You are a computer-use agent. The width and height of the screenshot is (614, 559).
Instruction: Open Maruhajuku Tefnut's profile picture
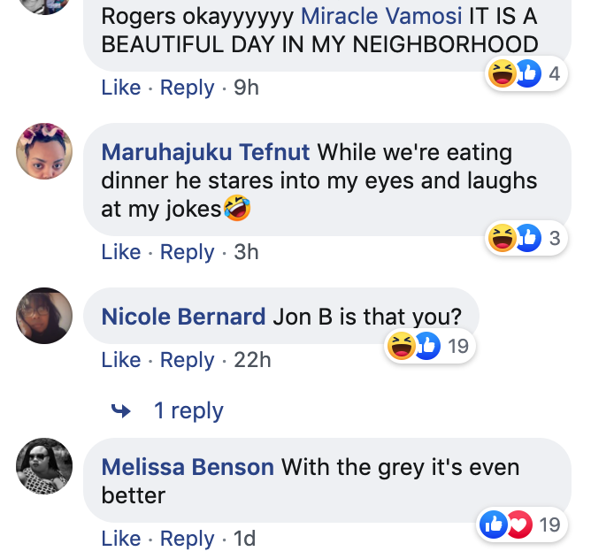click(x=44, y=151)
